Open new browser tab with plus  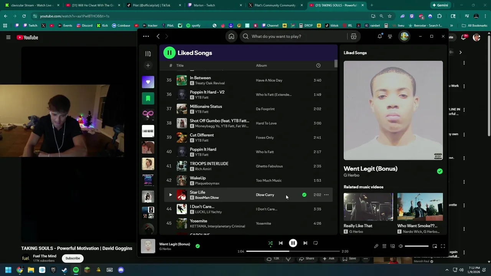point(372,5)
